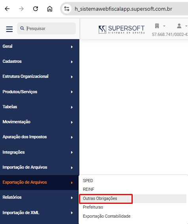Click the browser forward arrow
This screenshot has width=188, height=224.
(21, 9)
